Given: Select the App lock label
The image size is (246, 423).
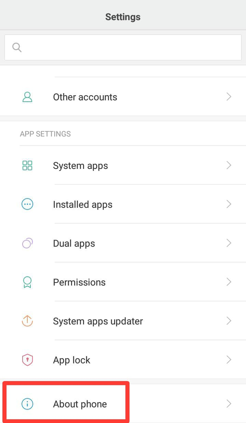Looking at the screenshot, I should (71, 360).
